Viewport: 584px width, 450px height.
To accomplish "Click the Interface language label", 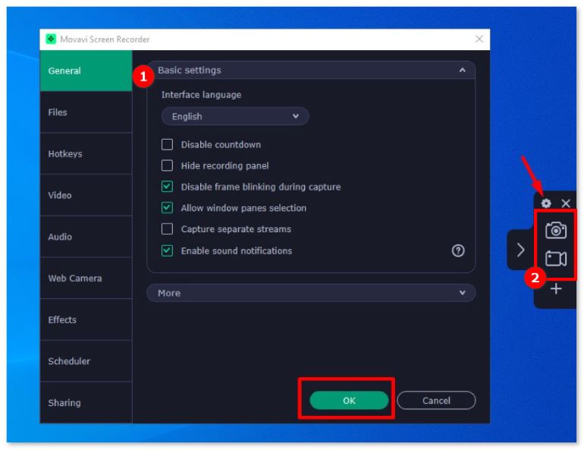I will [x=201, y=95].
